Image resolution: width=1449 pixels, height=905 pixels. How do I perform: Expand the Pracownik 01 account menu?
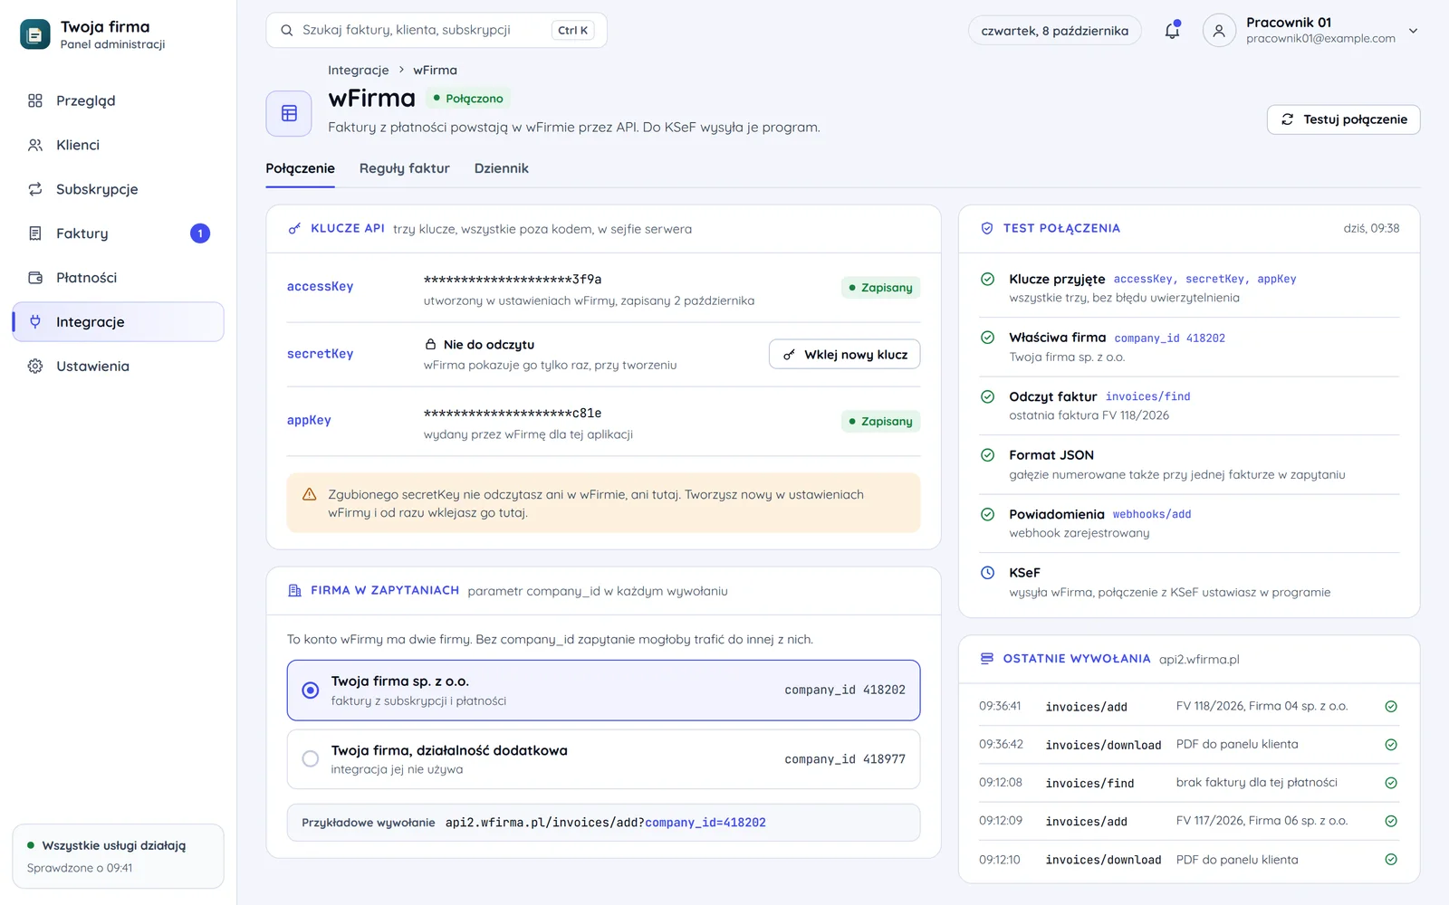1413,31
